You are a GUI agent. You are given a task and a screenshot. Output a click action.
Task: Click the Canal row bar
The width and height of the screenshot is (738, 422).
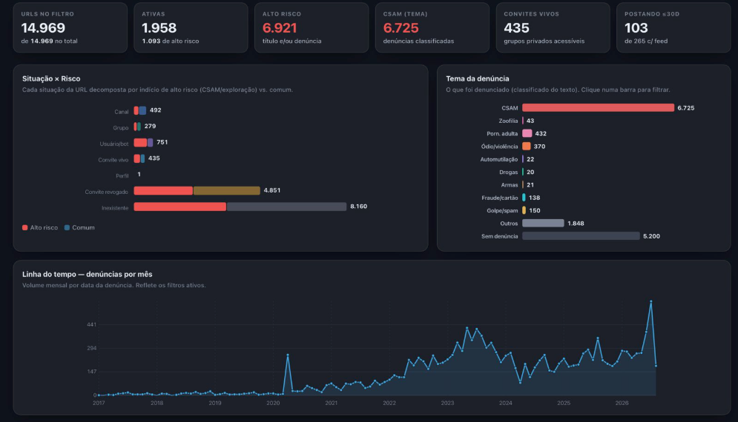pos(139,110)
